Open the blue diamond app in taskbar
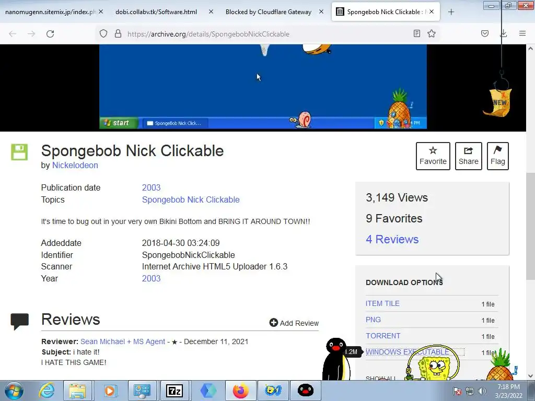Screen dimensions: 535x401 pyautogui.click(x=208, y=391)
